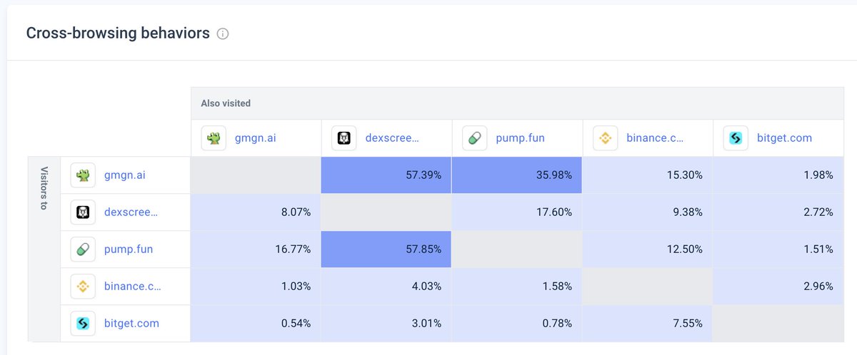Select the 17.60% cell
Screen dimensions: 857x355
point(517,212)
